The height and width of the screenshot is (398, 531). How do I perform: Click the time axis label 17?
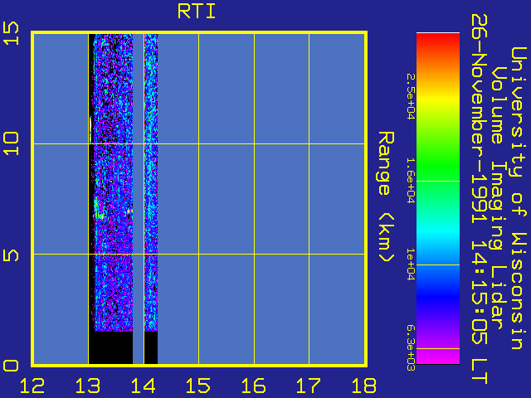(x=309, y=386)
